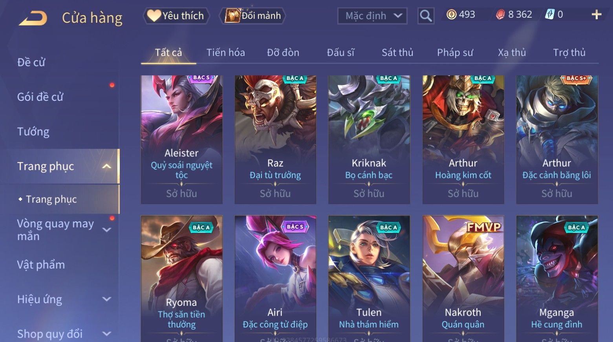Select the Aleister Quỷ soái nguyệt tộc skin
Screen dimensions: 613x342
tap(182, 140)
